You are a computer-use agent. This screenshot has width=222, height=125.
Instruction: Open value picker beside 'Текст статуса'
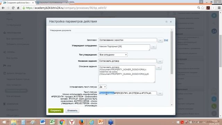pos(160,93)
